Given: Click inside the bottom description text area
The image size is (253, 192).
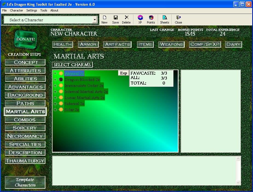Looking at the screenshot, I should 144,171.
